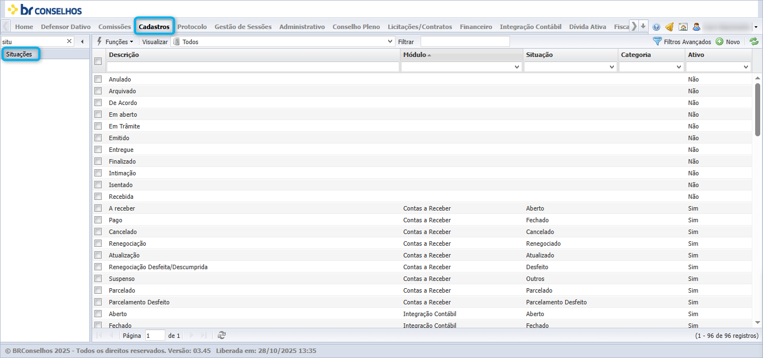Open the help question mark icon
763x358 pixels.
[x=656, y=27]
